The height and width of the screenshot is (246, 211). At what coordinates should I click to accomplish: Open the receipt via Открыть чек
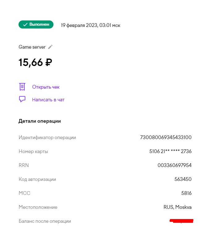(46, 87)
